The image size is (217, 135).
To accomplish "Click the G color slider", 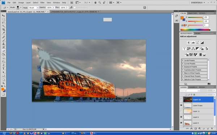I will (x=195, y=21).
